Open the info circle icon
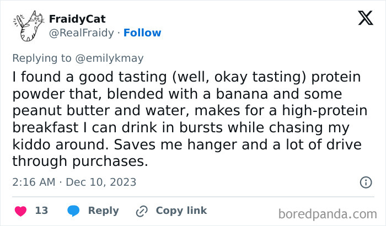Screen dimensions: 386x226 click(365, 182)
